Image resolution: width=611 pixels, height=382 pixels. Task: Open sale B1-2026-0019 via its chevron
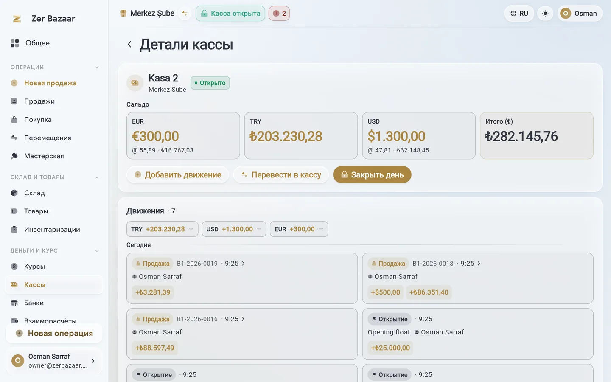coord(243,264)
